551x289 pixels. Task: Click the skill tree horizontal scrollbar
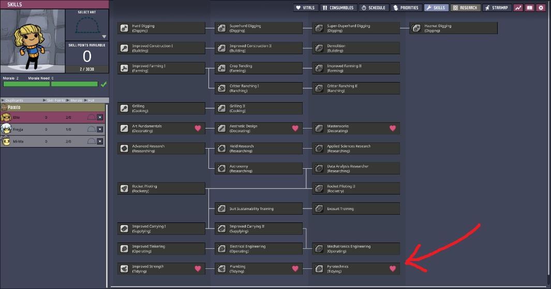[327, 287]
